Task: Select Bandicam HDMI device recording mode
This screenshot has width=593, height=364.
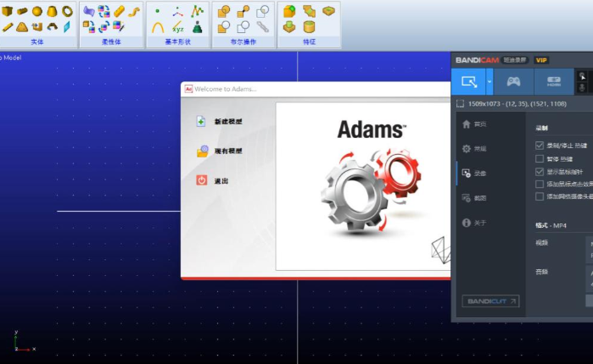Action: click(554, 82)
